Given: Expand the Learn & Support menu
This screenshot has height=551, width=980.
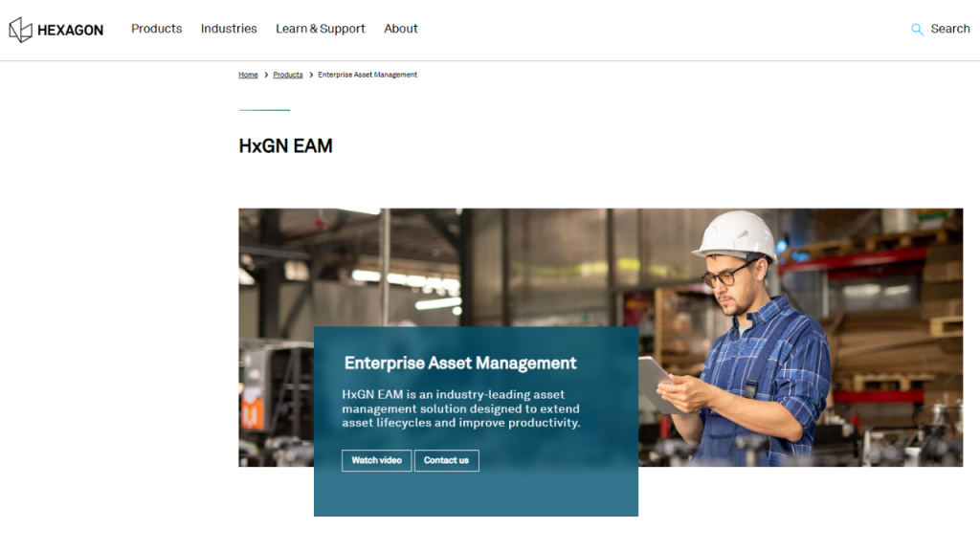Looking at the screenshot, I should tap(320, 29).
